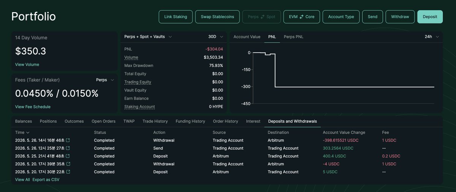Open external link icon for 17시 39분 35초 row
Screen dimensions: 456x192
tap(68, 164)
